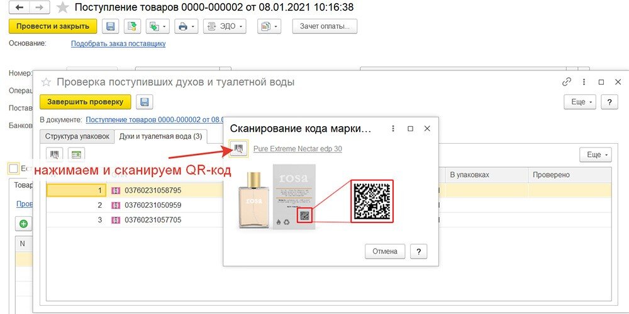Click the Отмена button

[385, 252]
